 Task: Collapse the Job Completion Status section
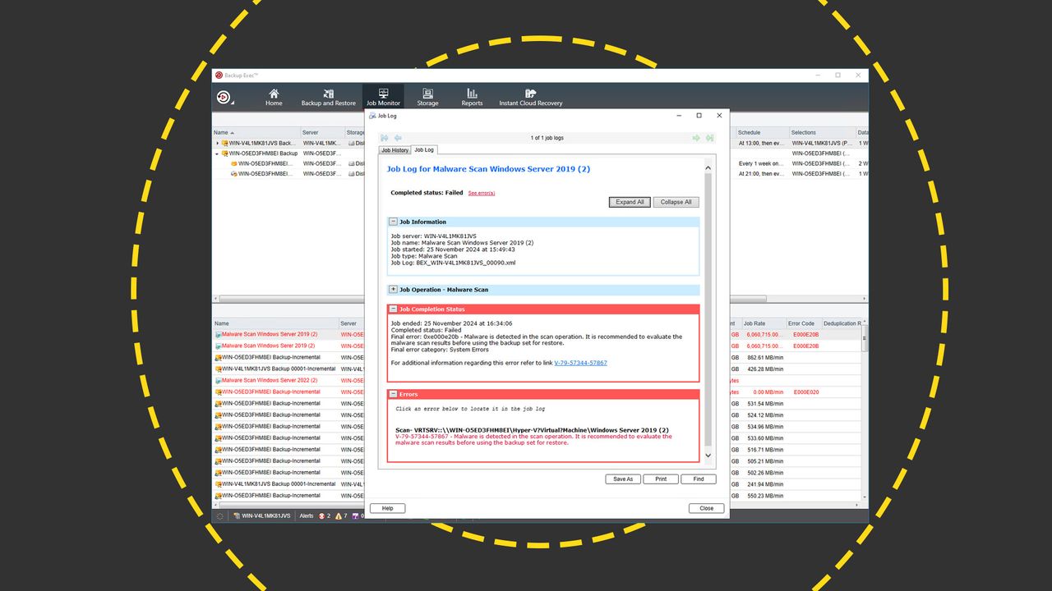(x=393, y=309)
